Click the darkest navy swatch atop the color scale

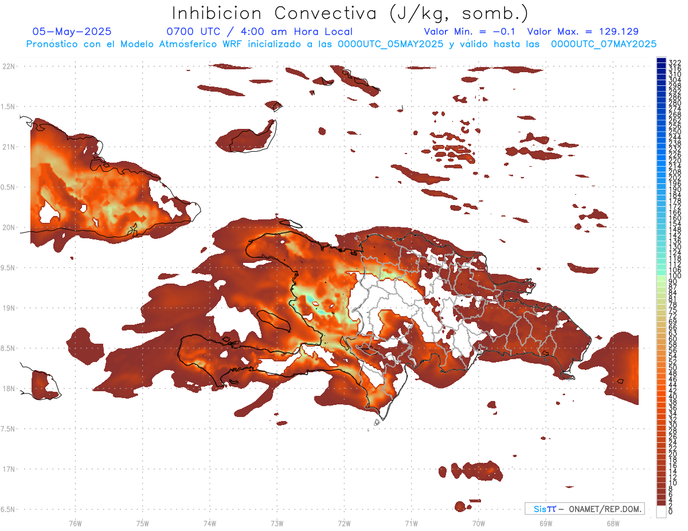pos(661,60)
